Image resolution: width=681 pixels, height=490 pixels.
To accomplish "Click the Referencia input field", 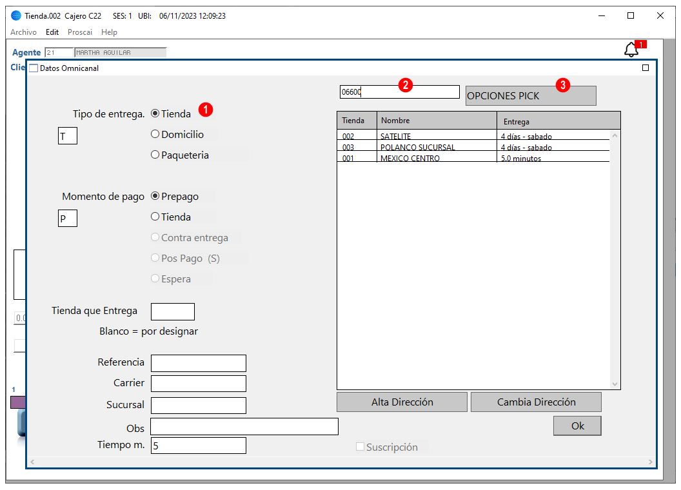I will tap(199, 363).
